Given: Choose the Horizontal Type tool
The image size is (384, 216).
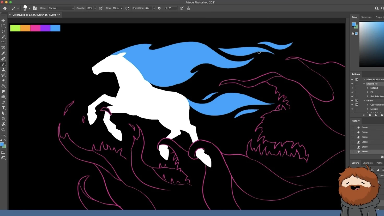Looking at the screenshot, I should pyautogui.click(x=3, y=108).
